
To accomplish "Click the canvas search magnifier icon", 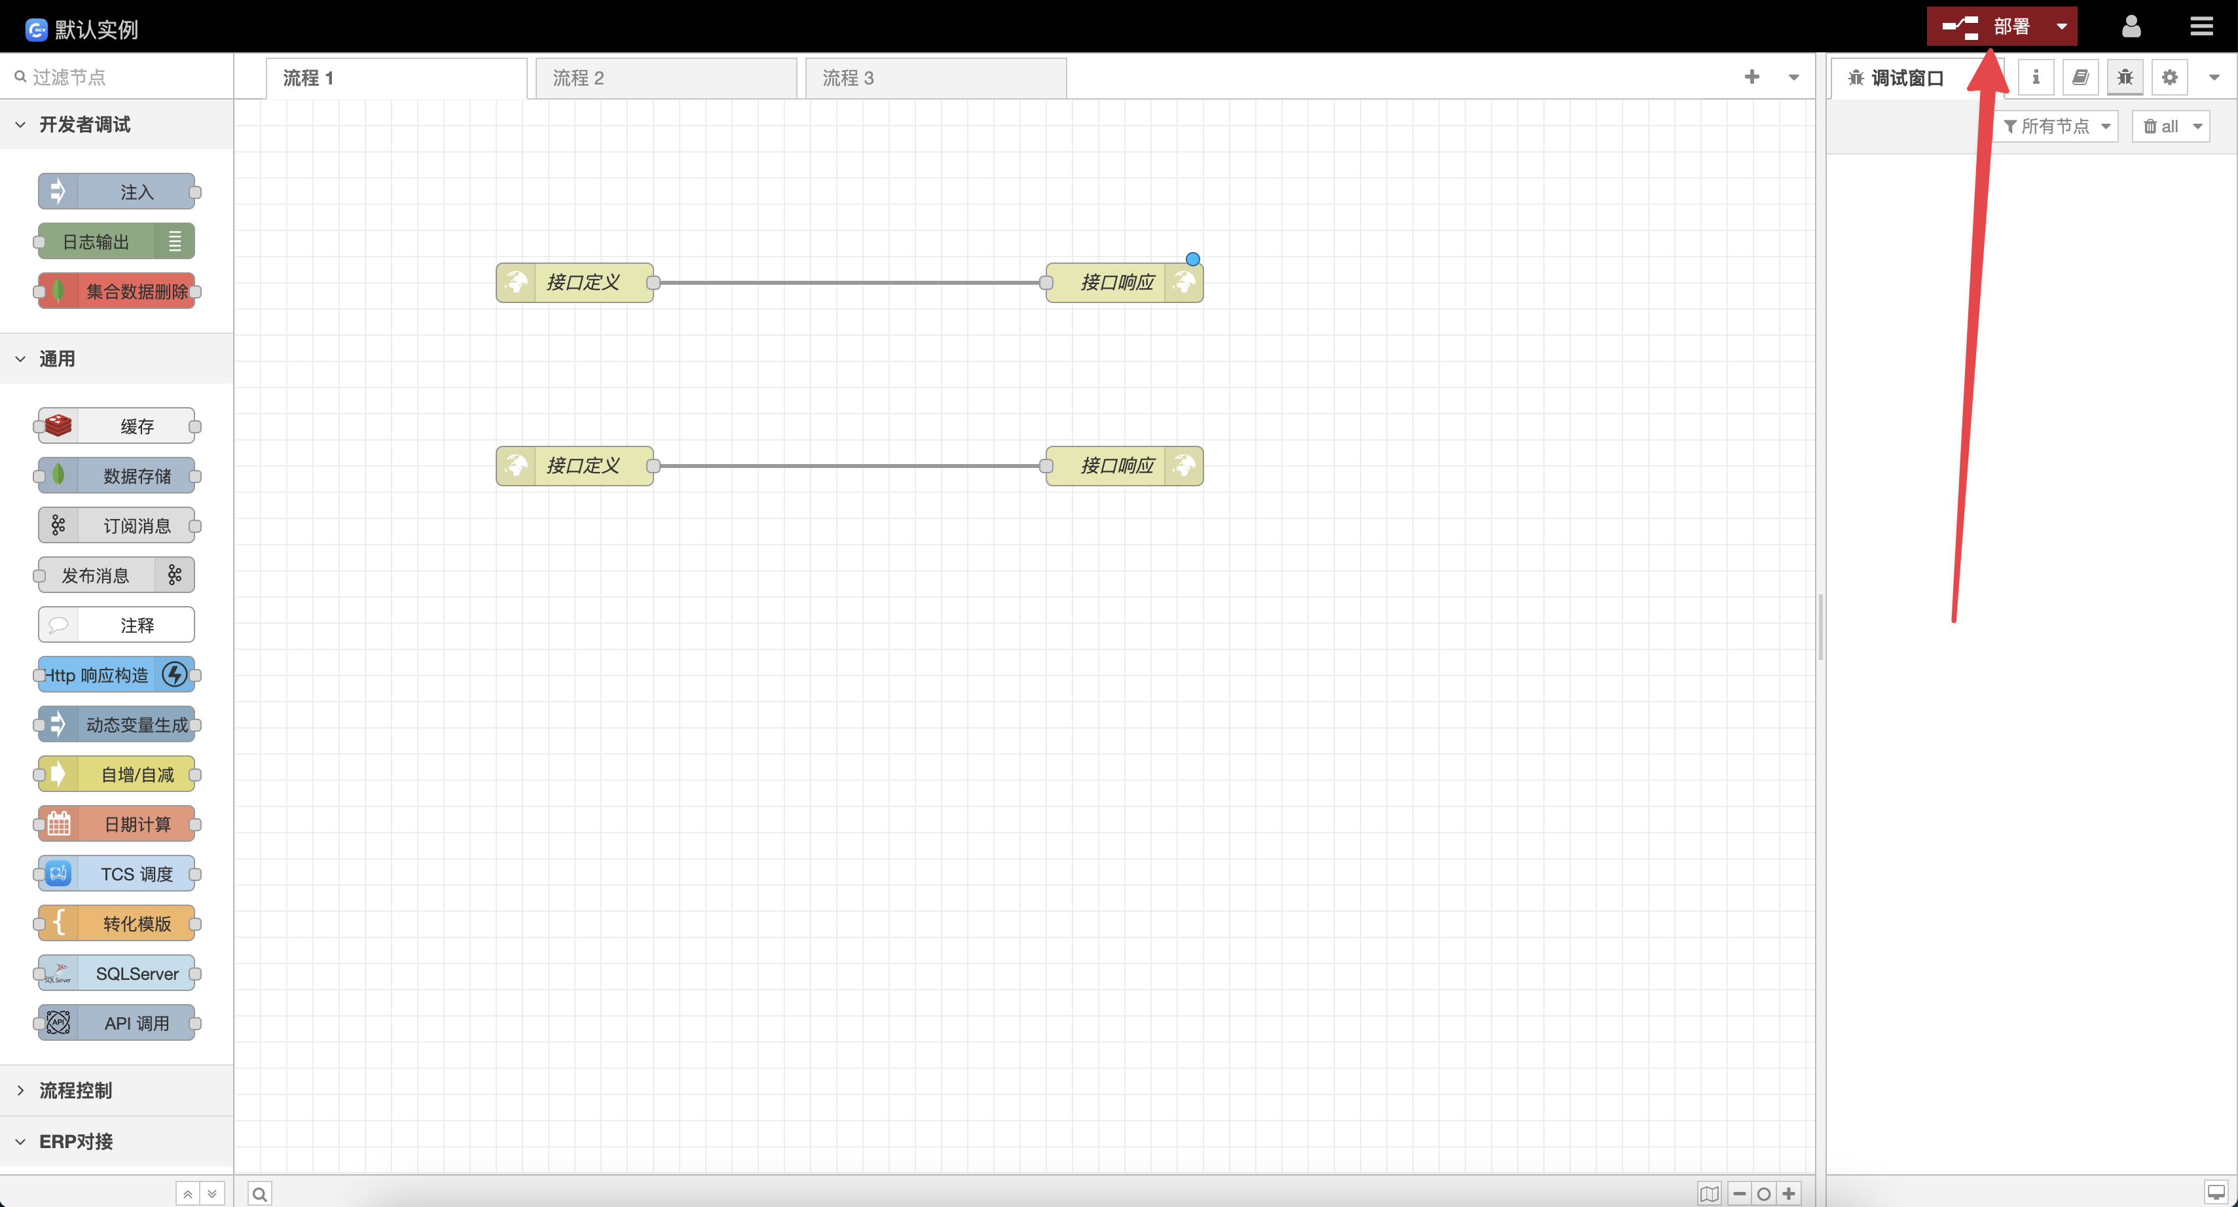I will point(259,1194).
